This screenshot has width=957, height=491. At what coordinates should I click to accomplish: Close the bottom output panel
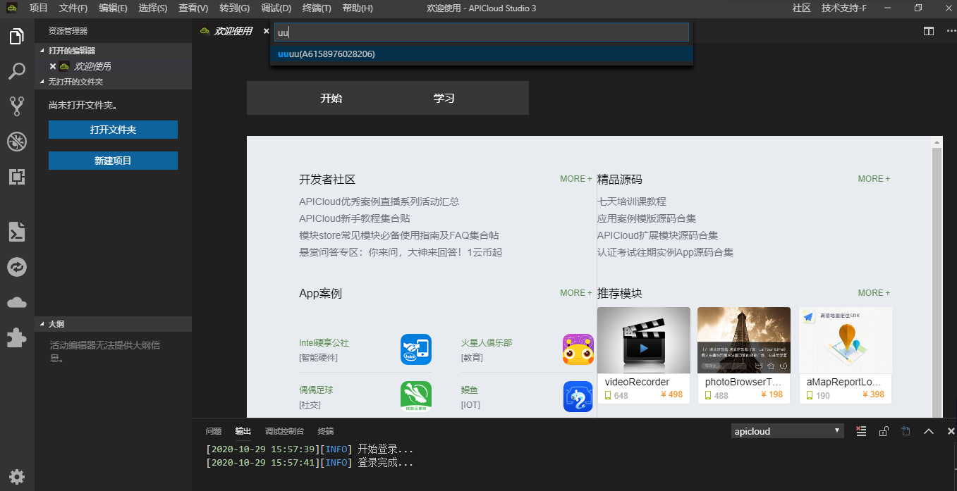pyautogui.click(x=951, y=431)
